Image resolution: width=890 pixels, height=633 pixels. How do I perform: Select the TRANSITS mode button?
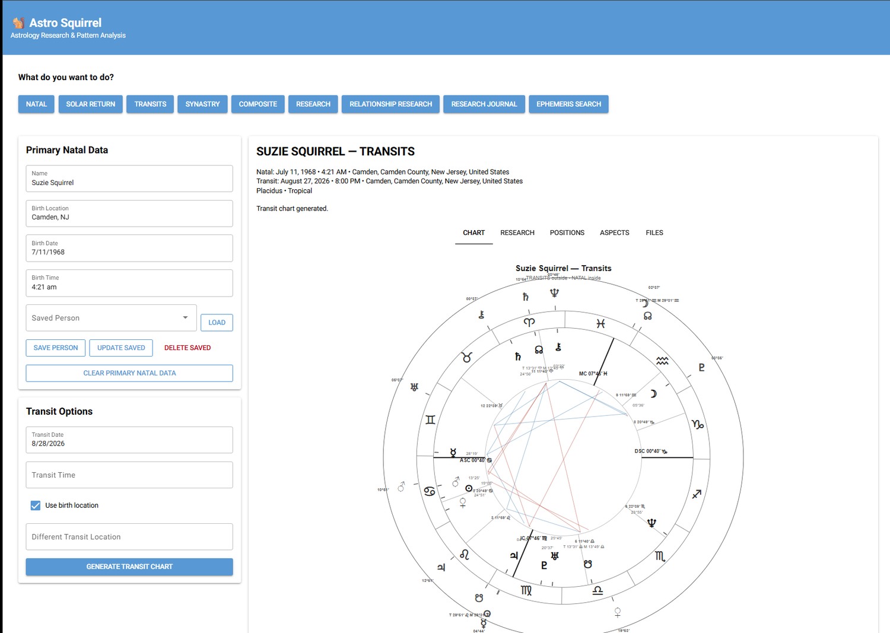tap(150, 104)
